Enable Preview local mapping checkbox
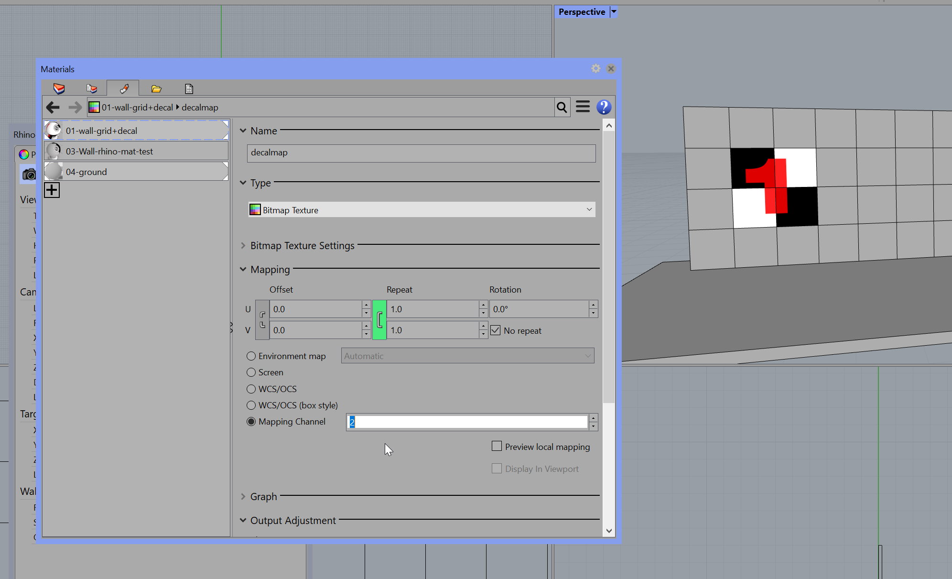Screen dimensions: 952x579 (x=497, y=446)
